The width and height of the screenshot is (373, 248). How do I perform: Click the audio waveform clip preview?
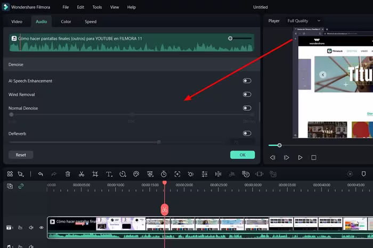click(x=132, y=43)
